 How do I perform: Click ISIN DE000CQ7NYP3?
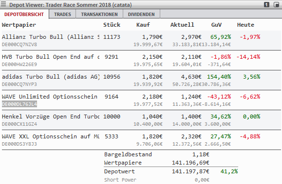(x=19, y=84)
